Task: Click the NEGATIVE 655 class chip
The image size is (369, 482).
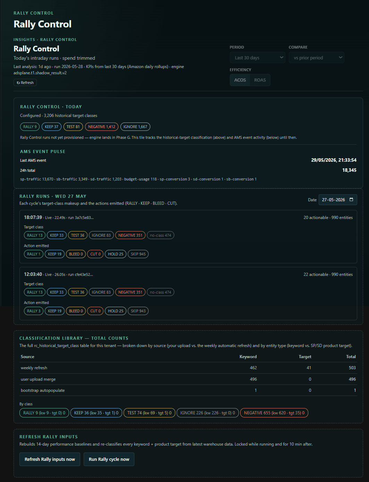Action: pos(274,413)
